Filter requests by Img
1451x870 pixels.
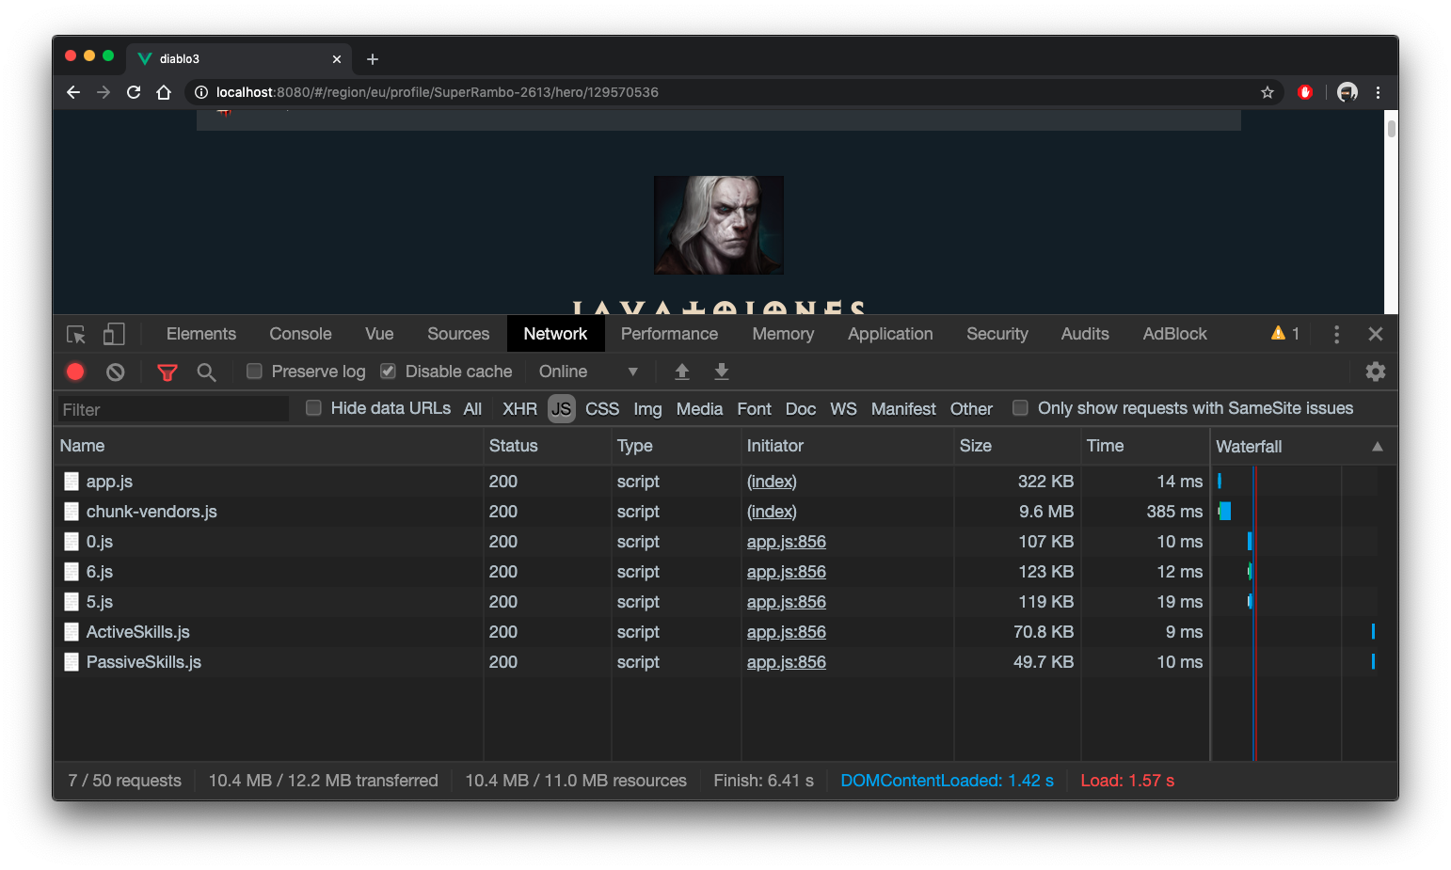click(x=647, y=409)
